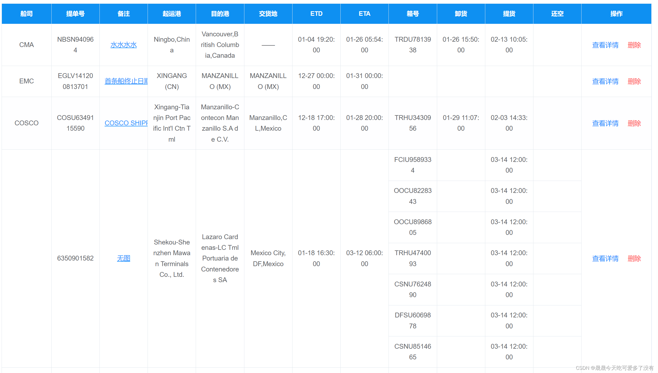Screen dimensions: 658x373
Task: Click container number TRHU3430956
Action: pyautogui.click(x=413, y=123)
